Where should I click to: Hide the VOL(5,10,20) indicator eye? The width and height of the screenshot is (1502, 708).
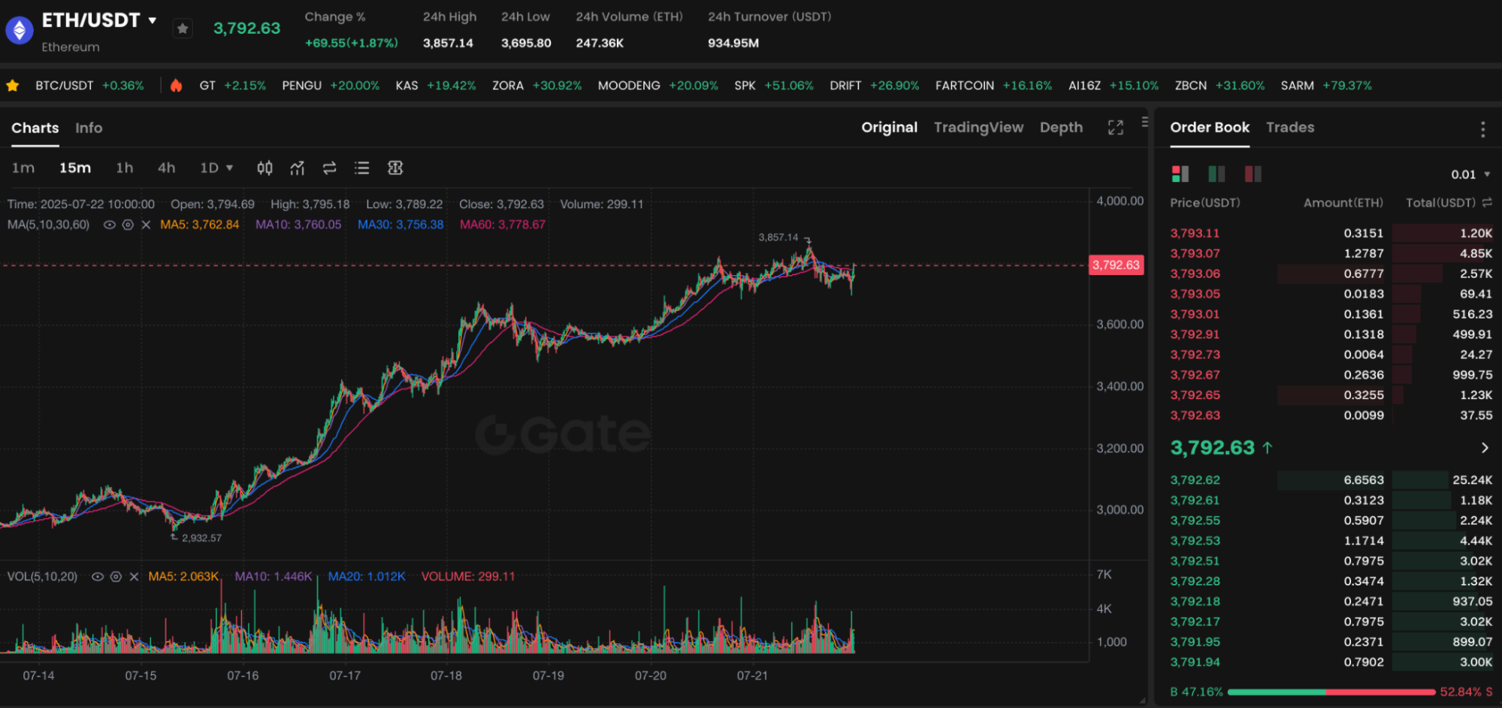tap(98, 576)
